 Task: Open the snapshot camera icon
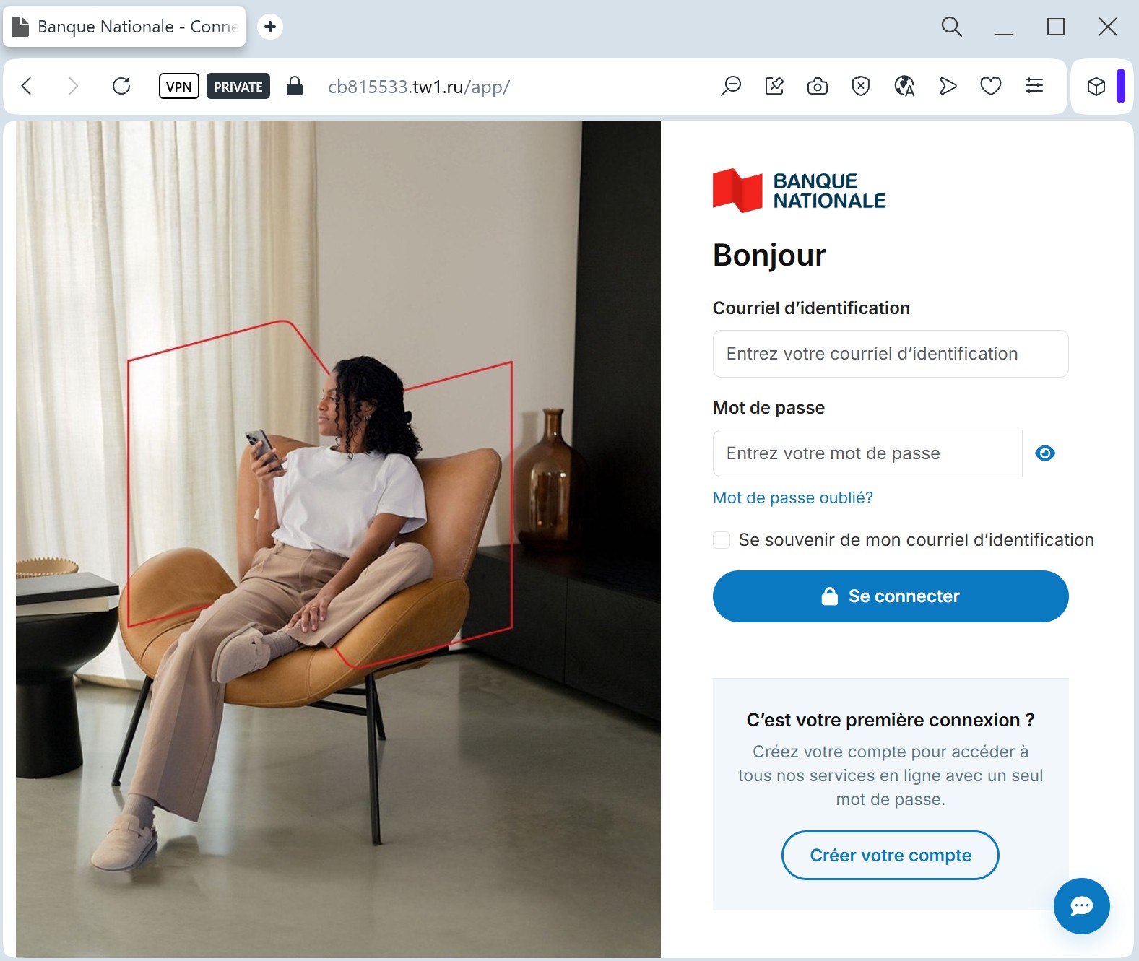(818, 87)
